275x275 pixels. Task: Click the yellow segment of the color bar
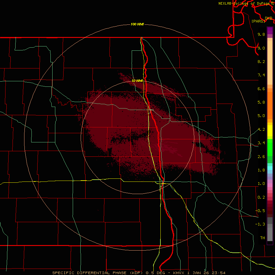pyautogui.click(x=270, y=131)
